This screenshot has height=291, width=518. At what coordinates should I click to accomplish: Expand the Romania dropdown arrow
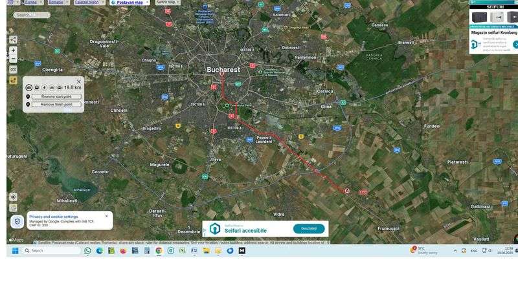[x=67, y=3]
